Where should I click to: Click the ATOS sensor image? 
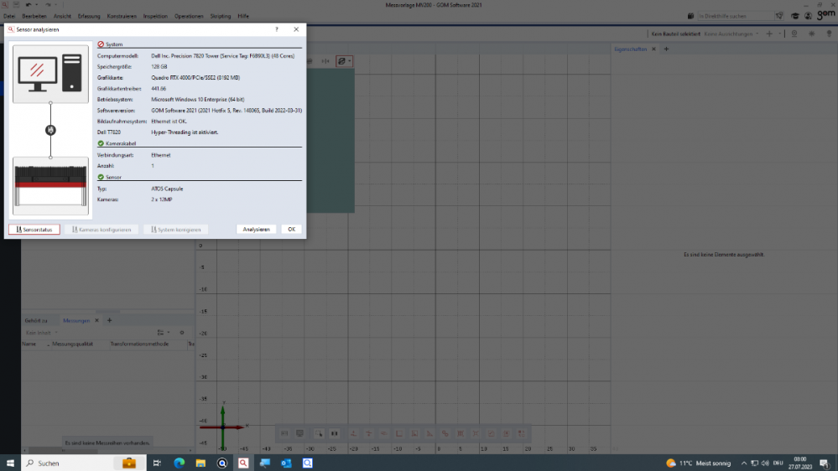[x=50, y=185]
